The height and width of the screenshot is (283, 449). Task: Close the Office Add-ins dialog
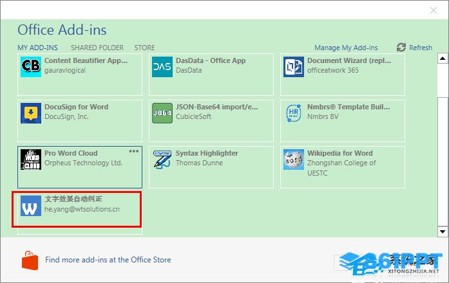tap(434, 10)
